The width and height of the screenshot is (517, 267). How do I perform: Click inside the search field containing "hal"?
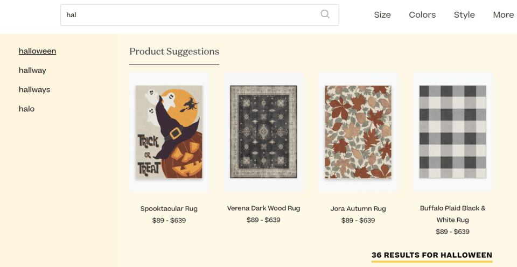[199, 15]
